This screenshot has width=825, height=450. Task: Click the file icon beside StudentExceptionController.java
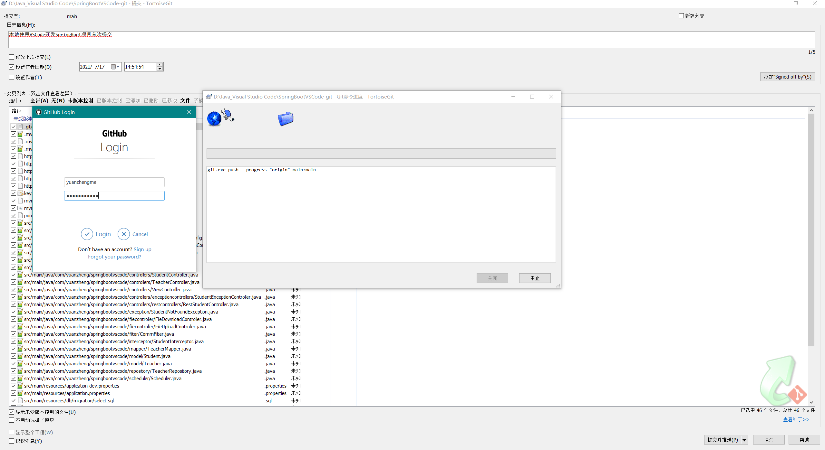click(x=20, y=297)
